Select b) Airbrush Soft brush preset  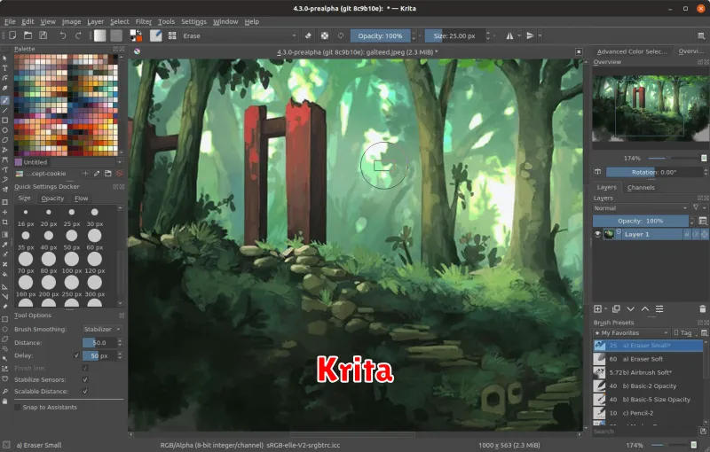tap(648, 372)
